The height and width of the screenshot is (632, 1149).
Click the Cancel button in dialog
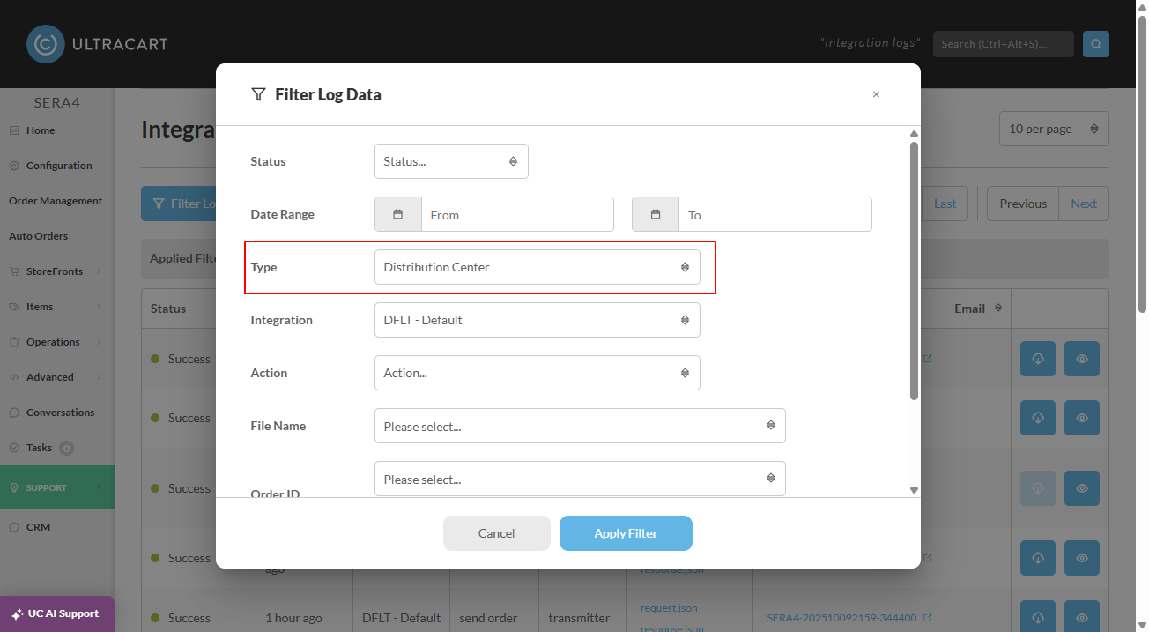pos(497,533)
